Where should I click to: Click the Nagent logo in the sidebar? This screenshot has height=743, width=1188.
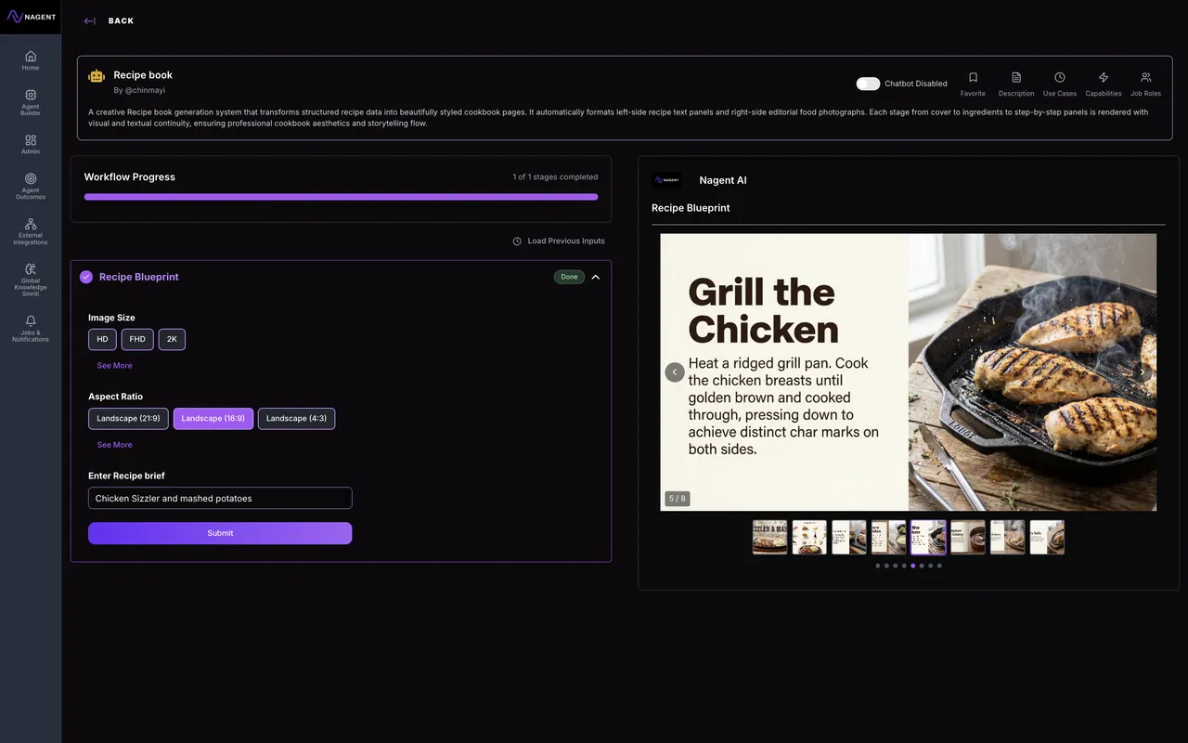tap(31, 17)
